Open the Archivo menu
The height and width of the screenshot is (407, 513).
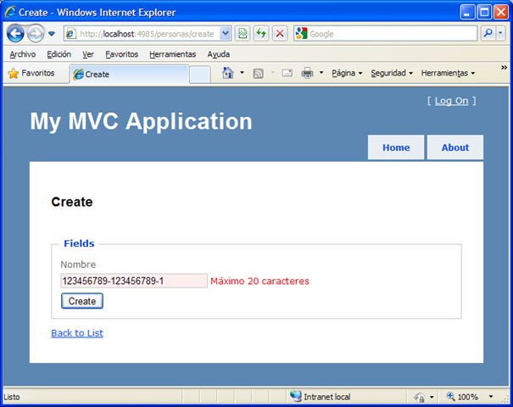[23, 54]
